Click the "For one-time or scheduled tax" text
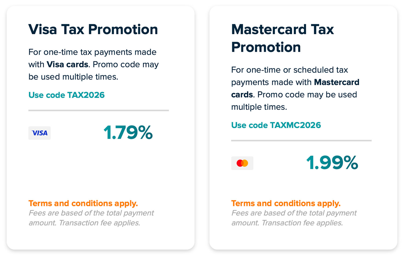Image resolution: width=404 pixels, height=258 pixels. click(290, 70)
